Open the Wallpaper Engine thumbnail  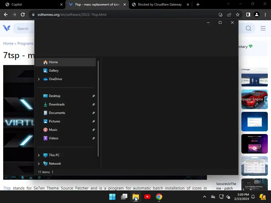254,99
